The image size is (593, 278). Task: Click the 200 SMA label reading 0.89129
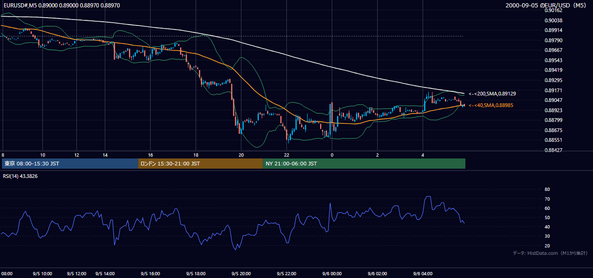[492, 94]
